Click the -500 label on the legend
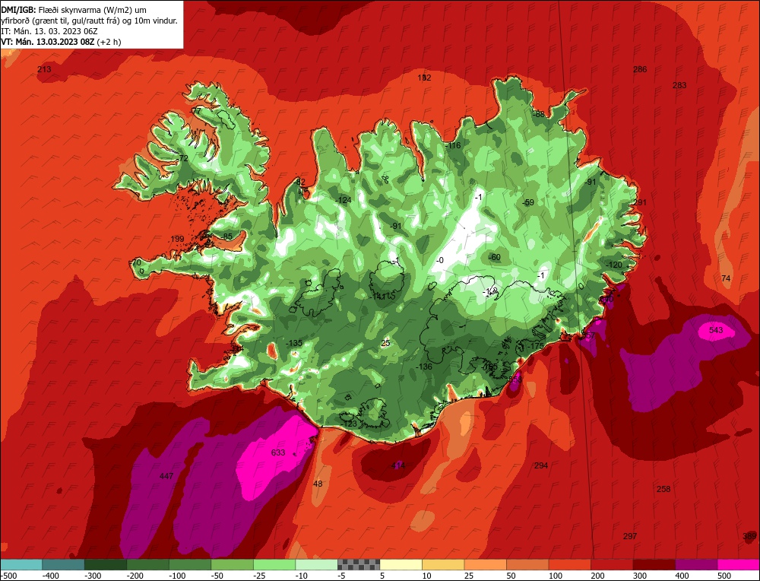The image size is (760, 581). click(x=8, y=576)
